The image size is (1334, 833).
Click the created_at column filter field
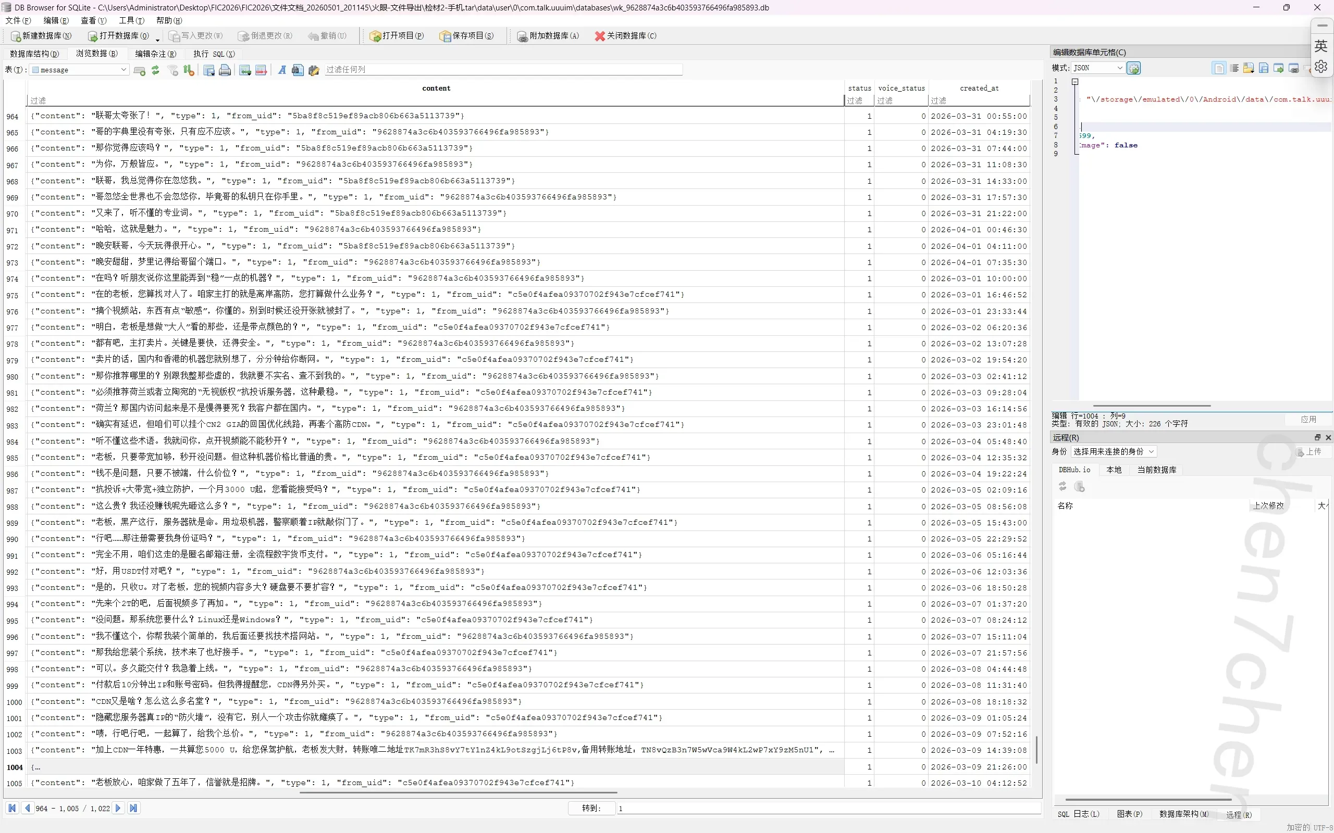point(979,101)
